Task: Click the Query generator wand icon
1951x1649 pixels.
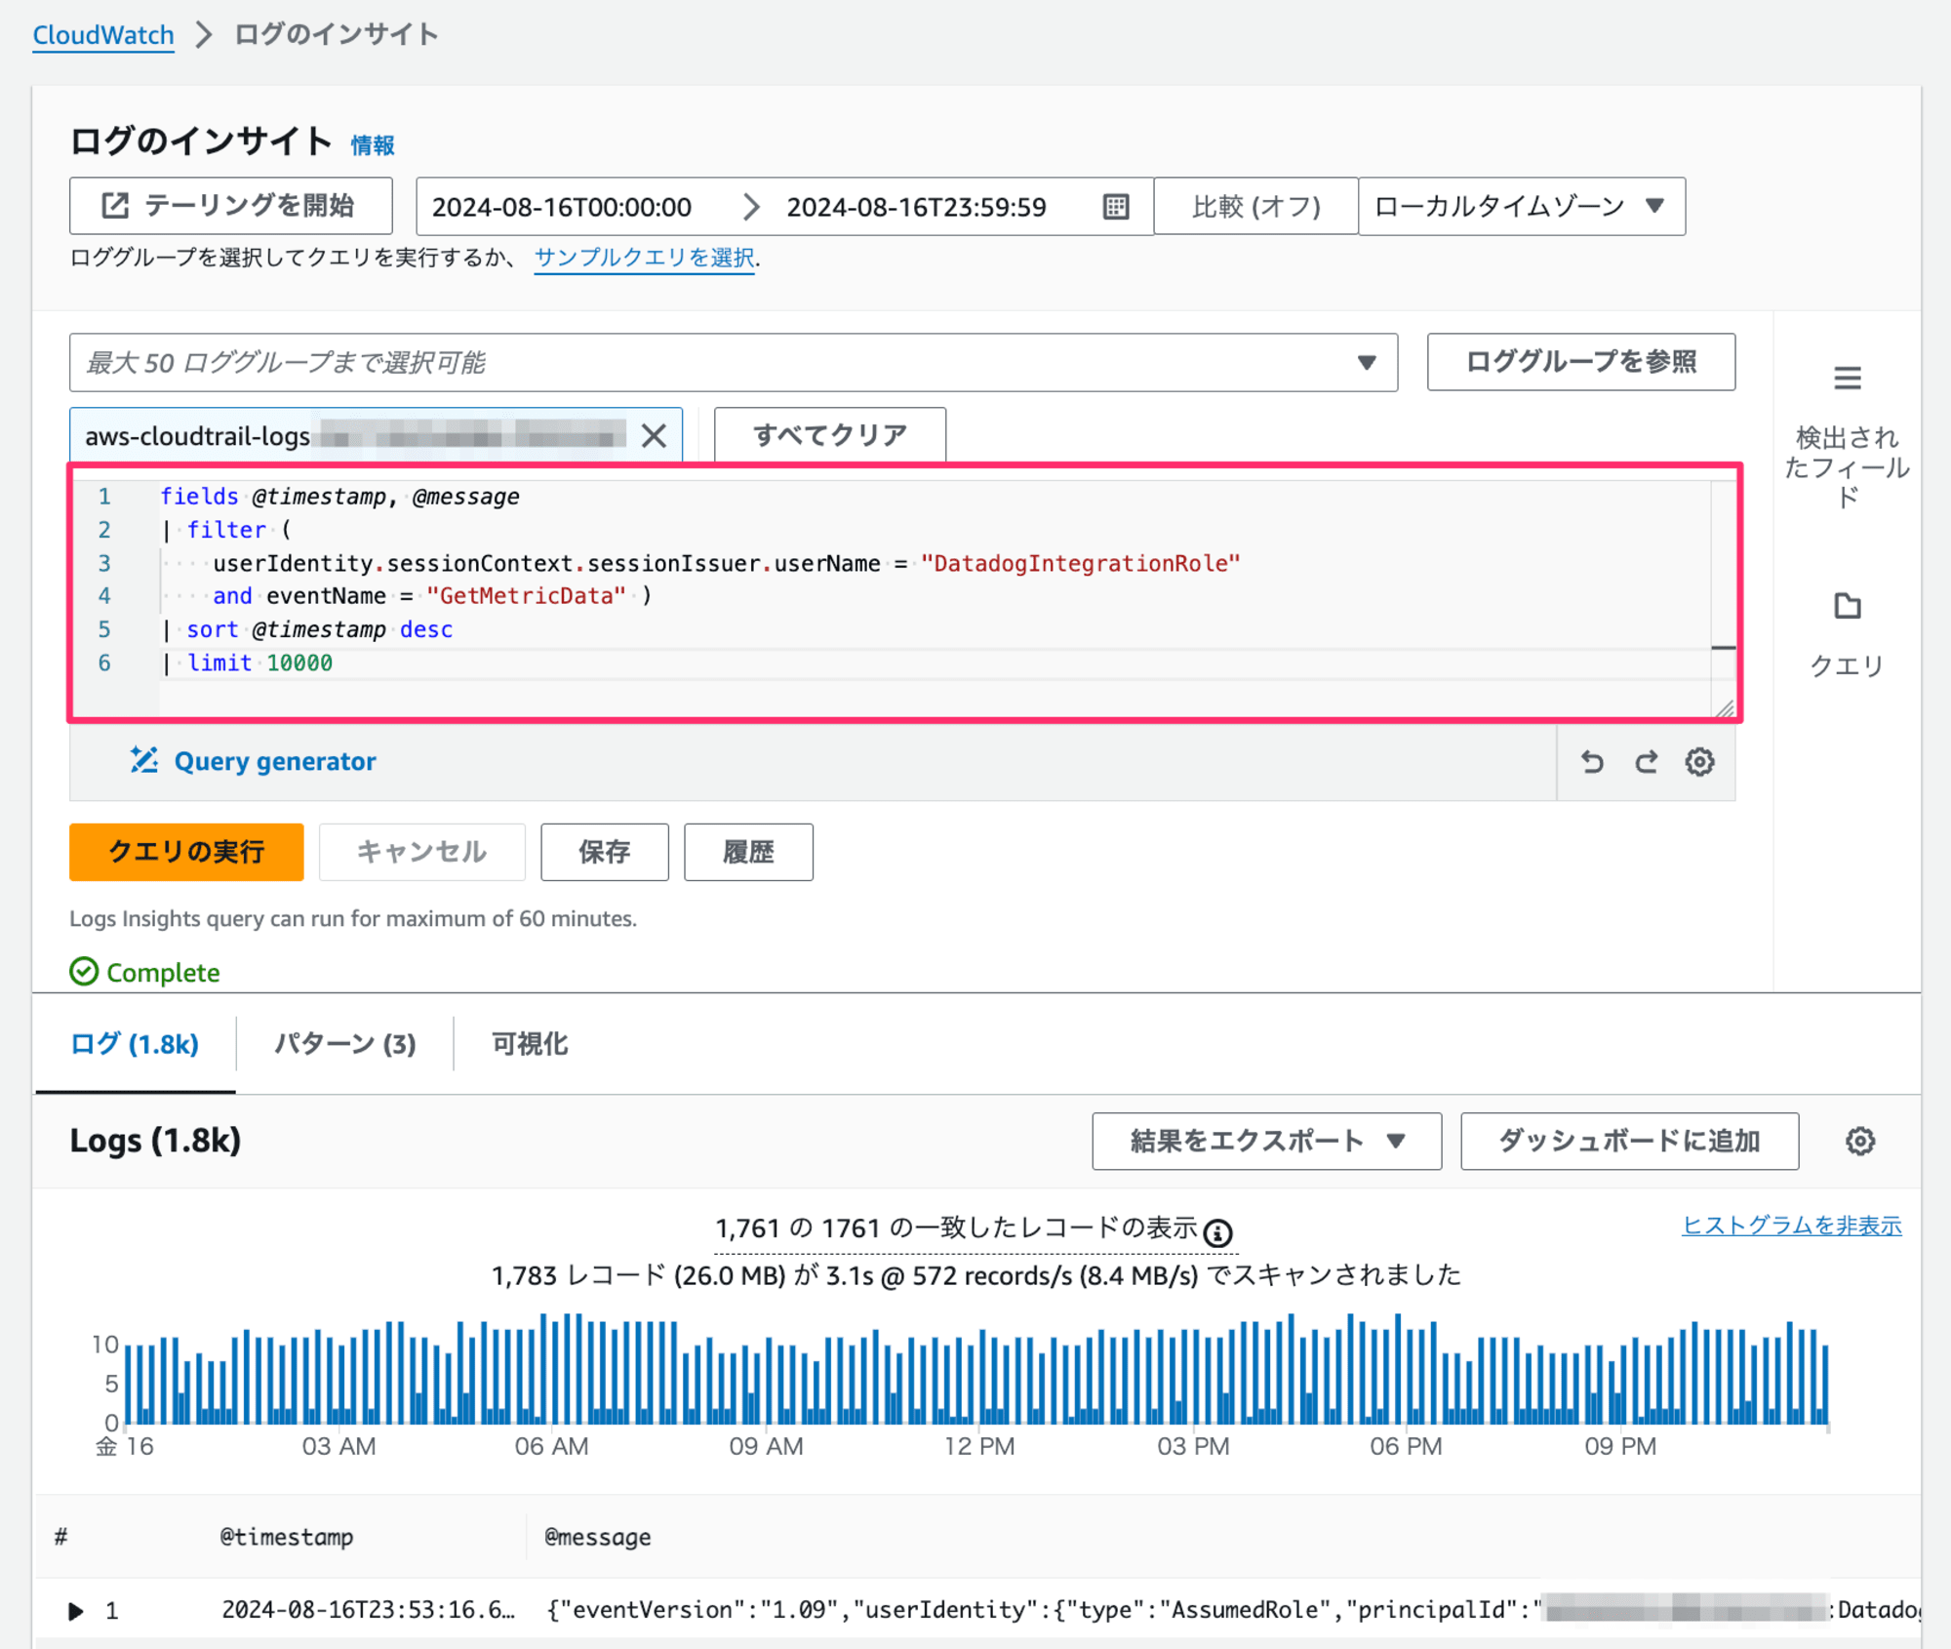Action: 144,759
